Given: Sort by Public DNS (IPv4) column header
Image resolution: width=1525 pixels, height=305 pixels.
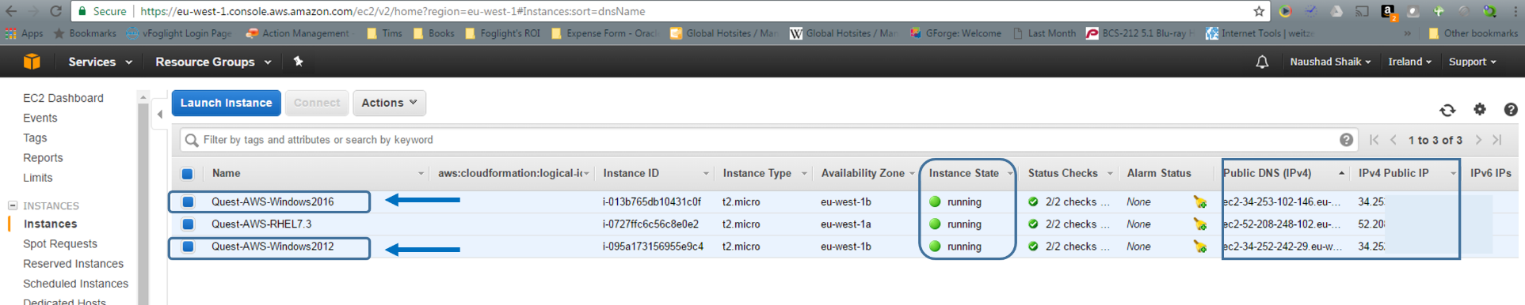Looking at the screenshot, I should [1268, 174].
